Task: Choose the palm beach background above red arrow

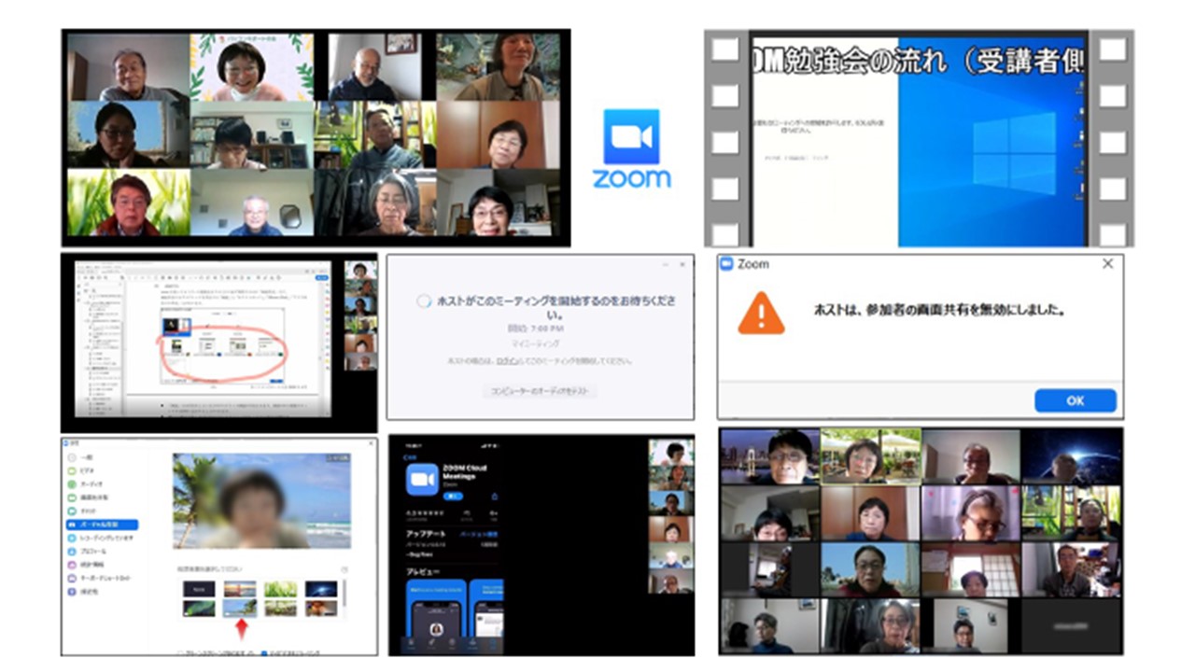Action: (x=240, y=609)
